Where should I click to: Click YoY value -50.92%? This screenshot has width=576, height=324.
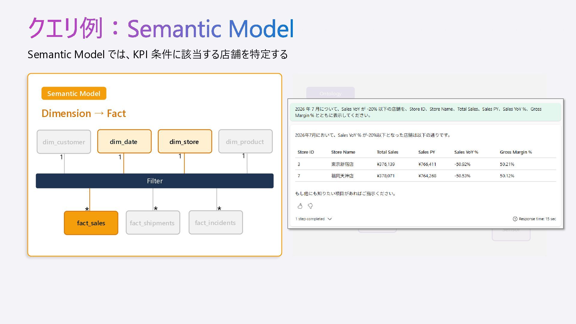pyautogui.click(x=462, y=164)
